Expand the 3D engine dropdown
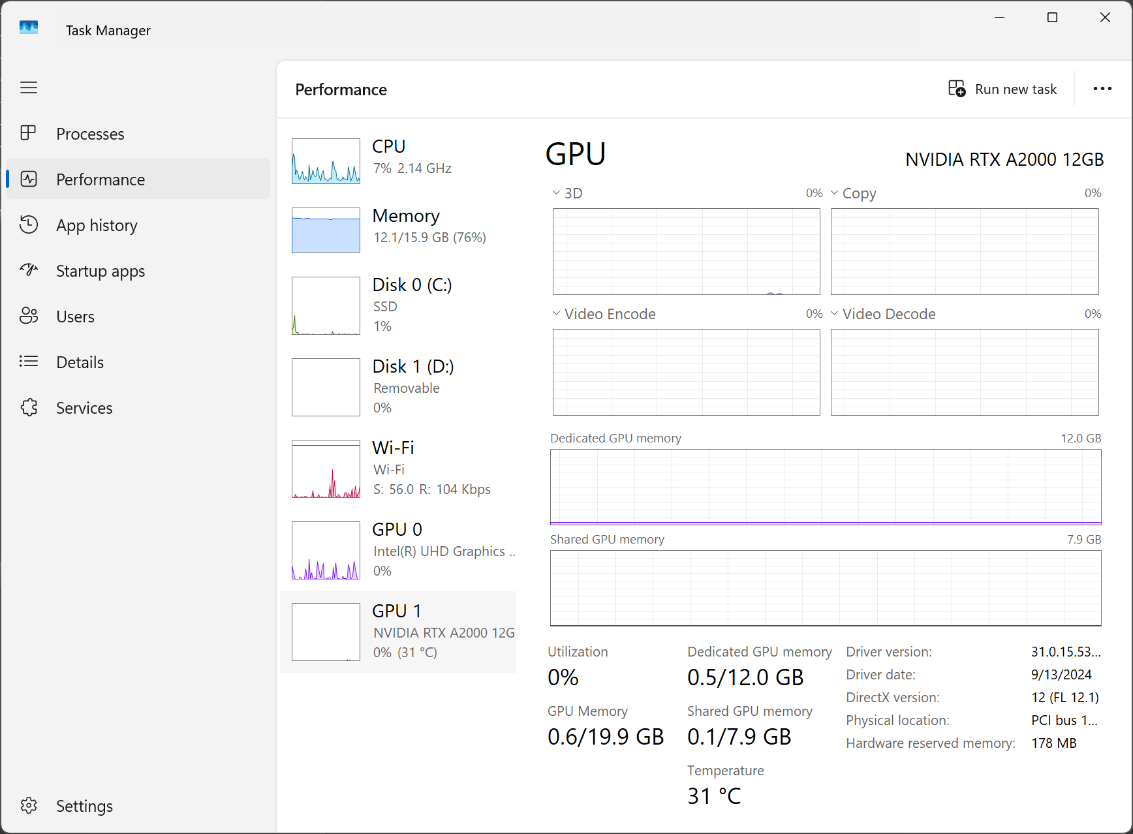This screenshot has width=1133, height=834. click(x=556, y=193)
